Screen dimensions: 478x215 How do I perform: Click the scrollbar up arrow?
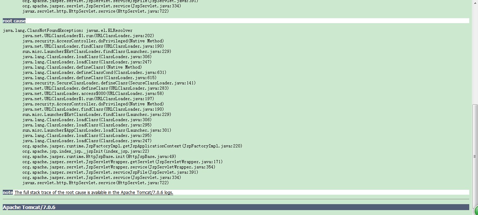pos(475,3)
